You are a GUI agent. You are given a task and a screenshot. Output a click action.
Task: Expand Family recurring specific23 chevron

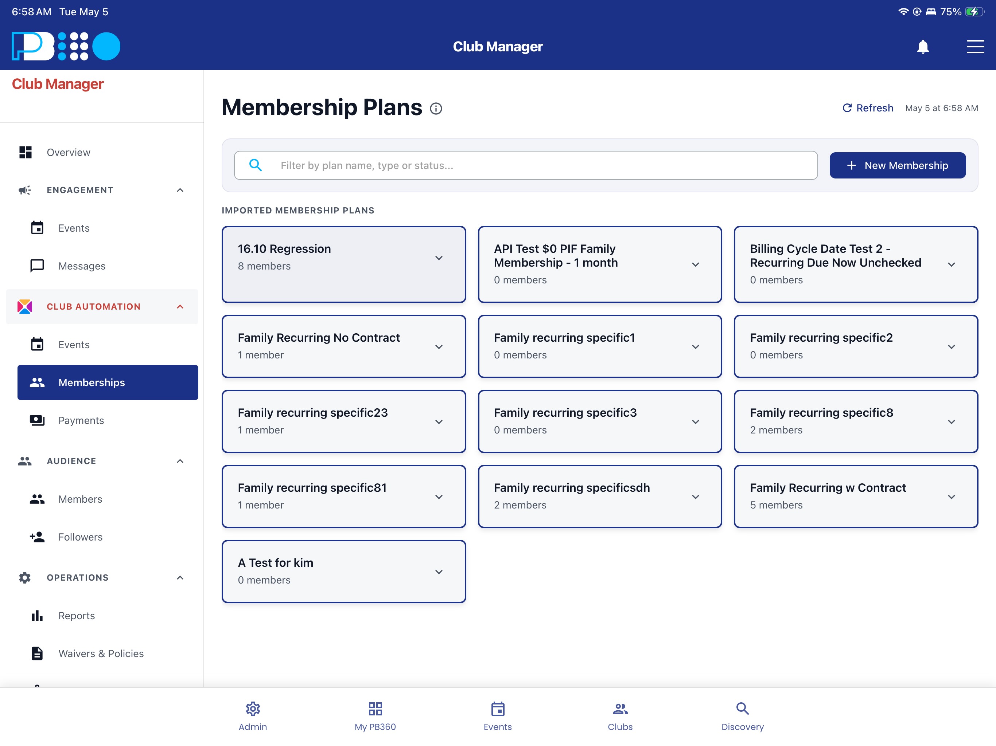pos(439,422)
